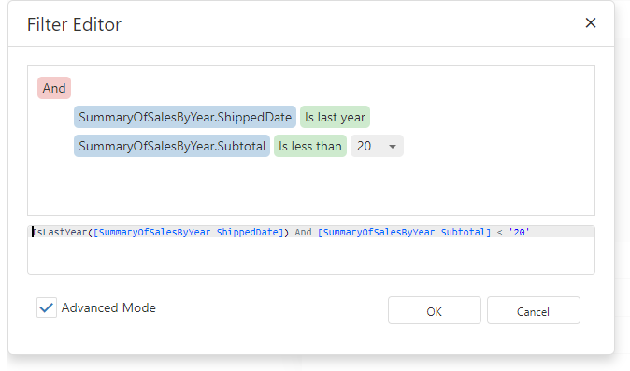This screenshot has height=371, width=630.
Task: Change the Is last year operator
Action: tap(335, 117)
